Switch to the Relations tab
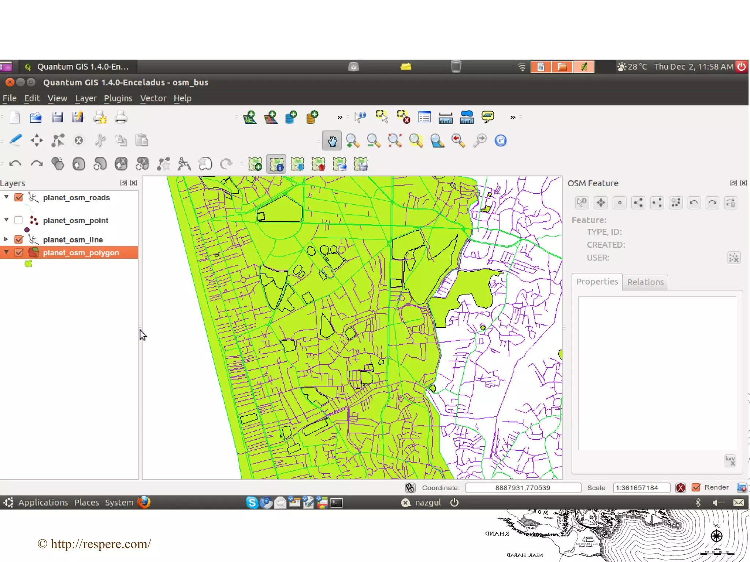The width and height of the screenshot is (750, 562). tap(645, 282)
